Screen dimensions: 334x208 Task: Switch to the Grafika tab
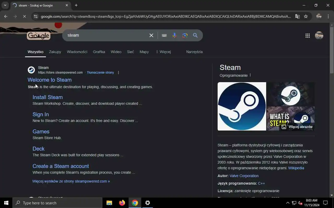coord(99,52)
